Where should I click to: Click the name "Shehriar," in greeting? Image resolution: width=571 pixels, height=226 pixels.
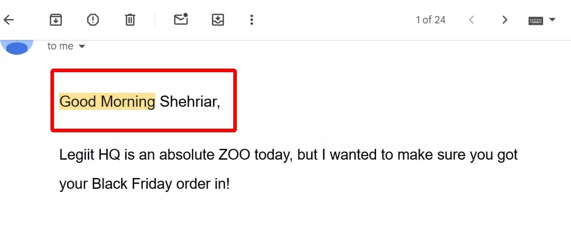190,102
